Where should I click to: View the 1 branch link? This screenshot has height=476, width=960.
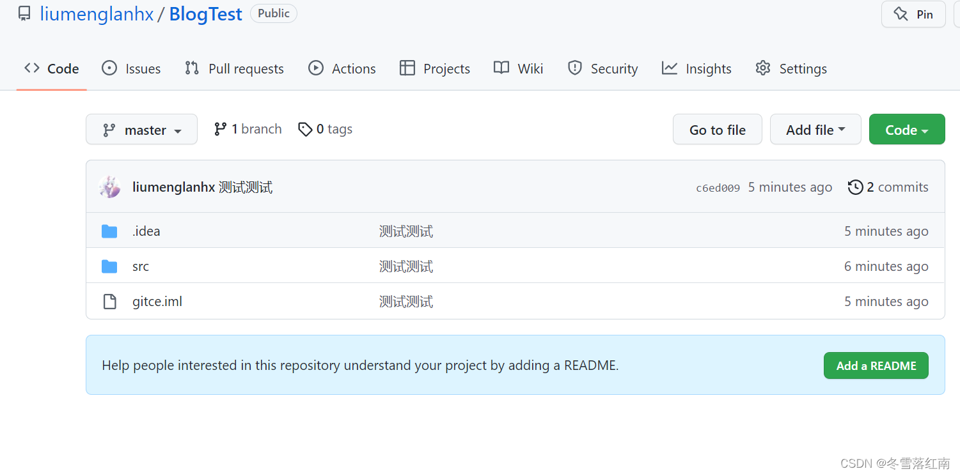click(x=248, y=129)
